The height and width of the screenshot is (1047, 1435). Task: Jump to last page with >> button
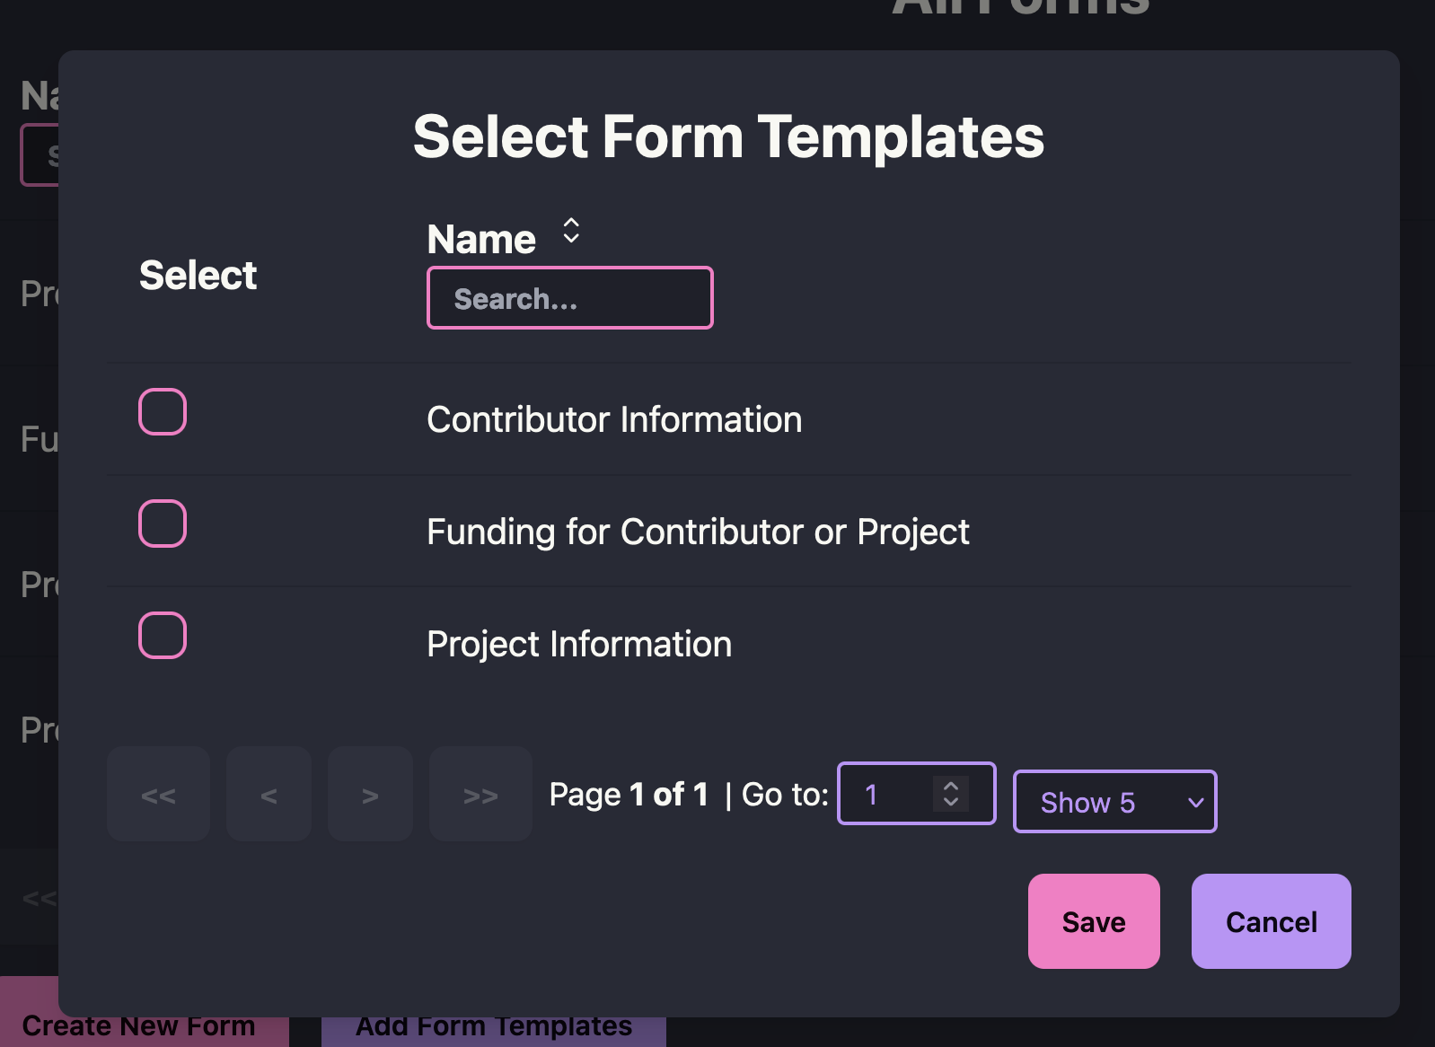480,795
